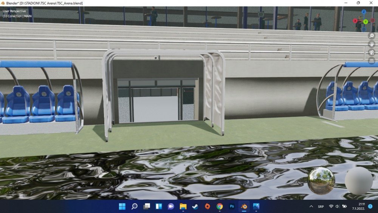The image size is (378, 213).
Task: Toggle the camera view gizmo button
Action: 372,52
